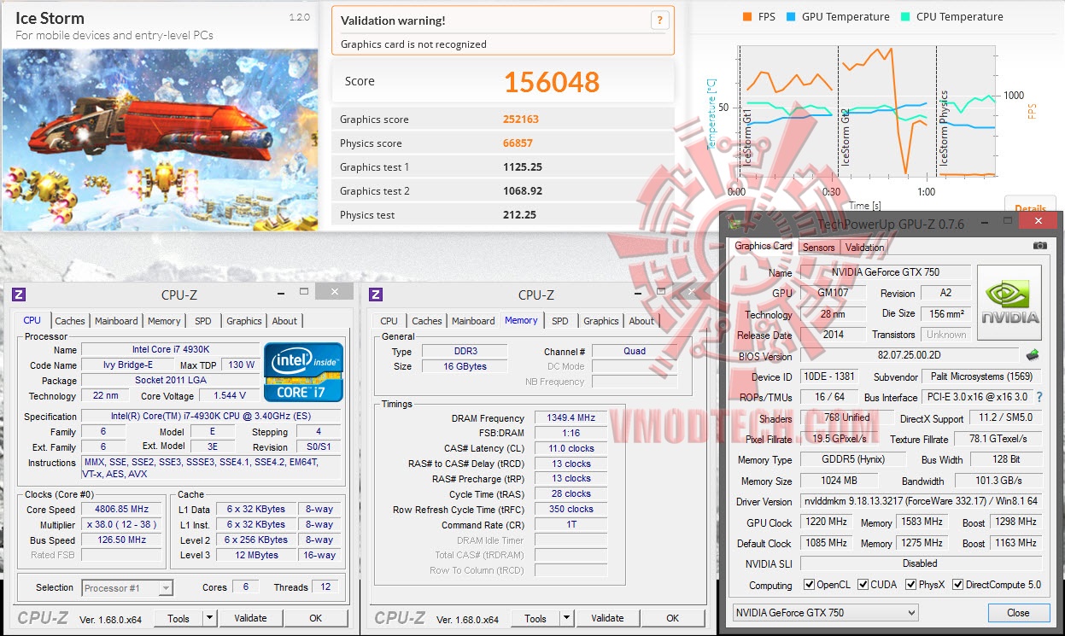The width and height of the screenshot is (1065, 636).
Task: Open the Validation warning help question mark
Action: [x=658, y=20]
